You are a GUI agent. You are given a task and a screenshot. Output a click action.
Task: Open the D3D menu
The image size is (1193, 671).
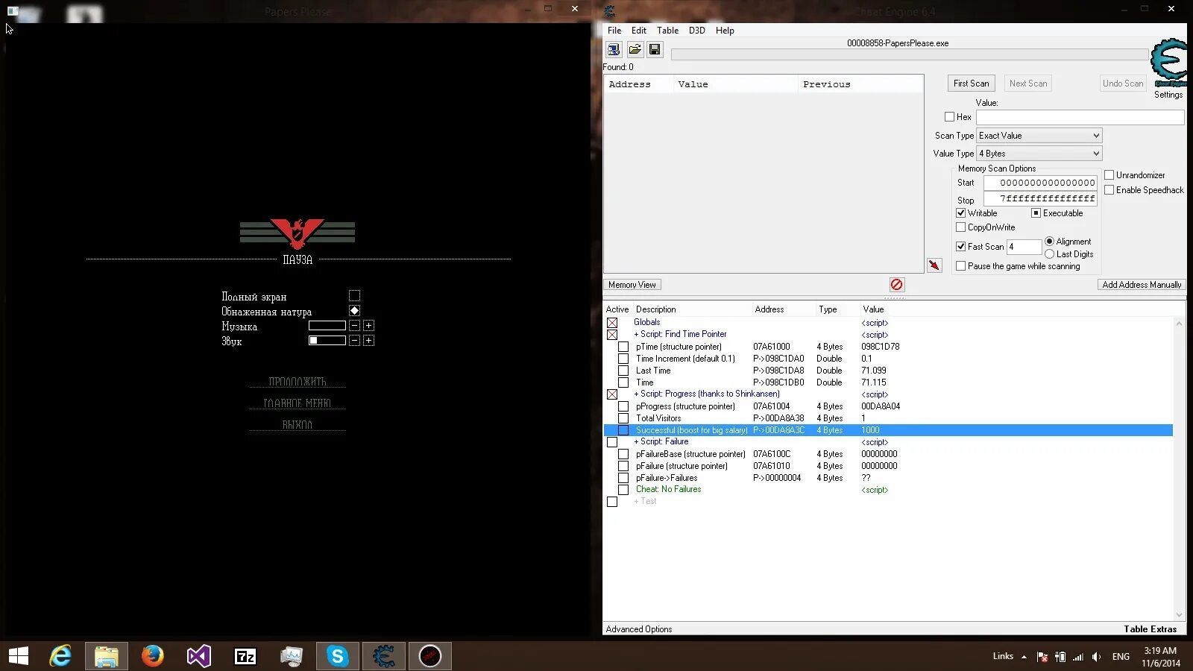tap(697, 31)
